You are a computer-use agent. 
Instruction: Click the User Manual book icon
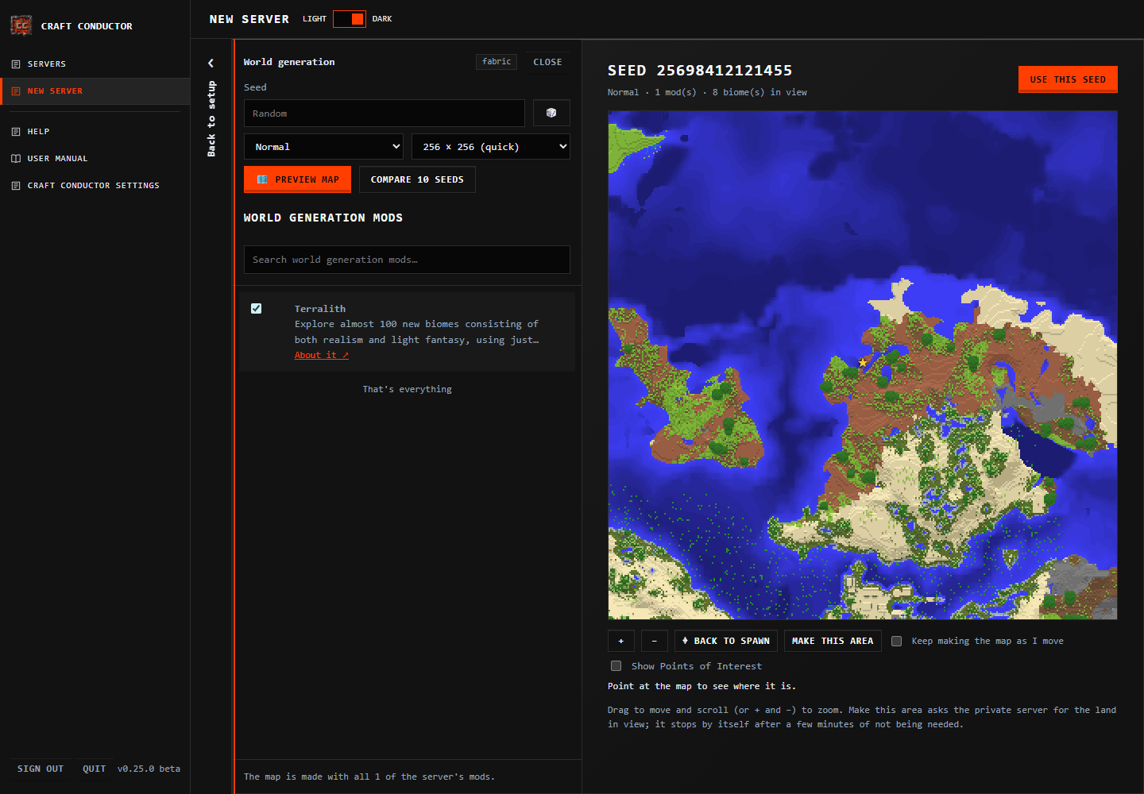pos(16,159)
